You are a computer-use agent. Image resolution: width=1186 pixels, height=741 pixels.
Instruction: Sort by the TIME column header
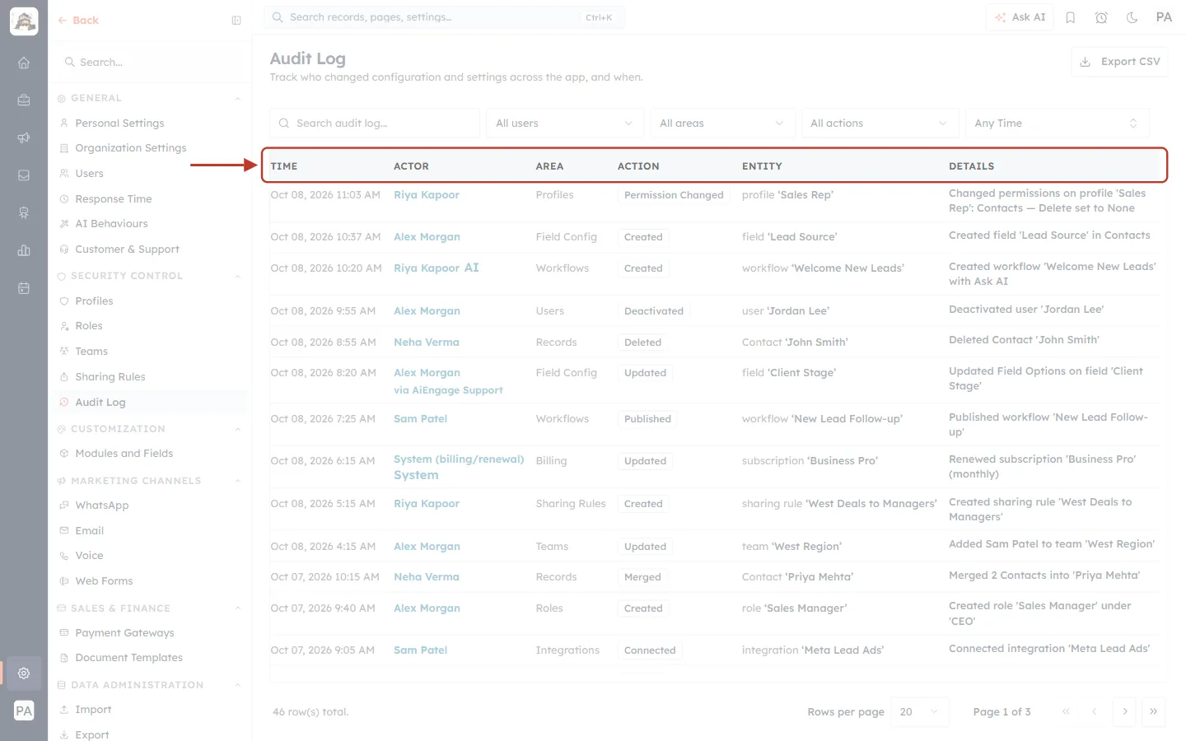pyautogui.click(x=284, y=166)
